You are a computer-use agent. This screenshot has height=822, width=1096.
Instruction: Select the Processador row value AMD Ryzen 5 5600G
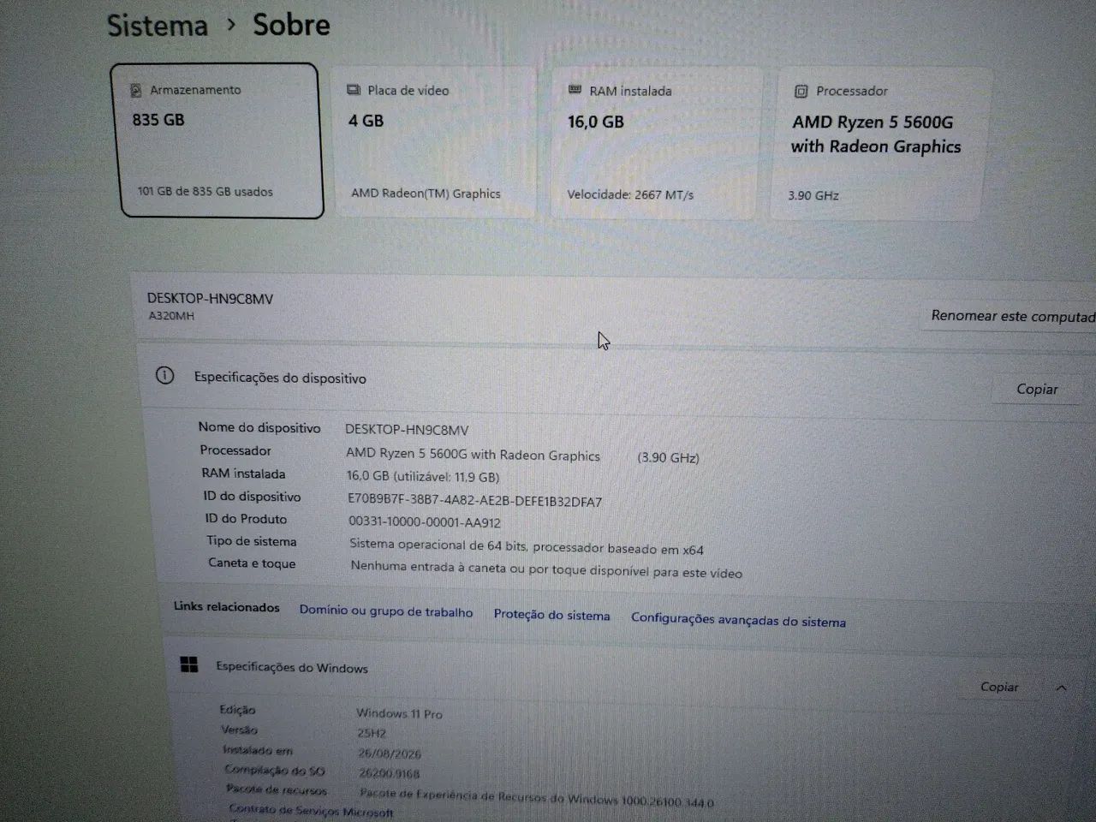[473, 455]
